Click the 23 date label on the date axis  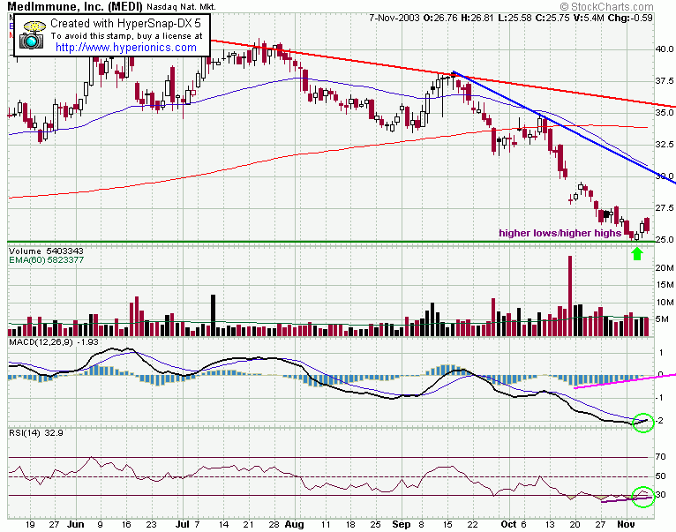click(151, 524)
